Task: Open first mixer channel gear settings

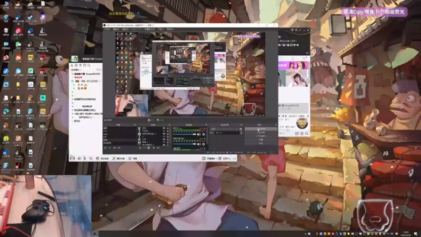Action: 204,134
